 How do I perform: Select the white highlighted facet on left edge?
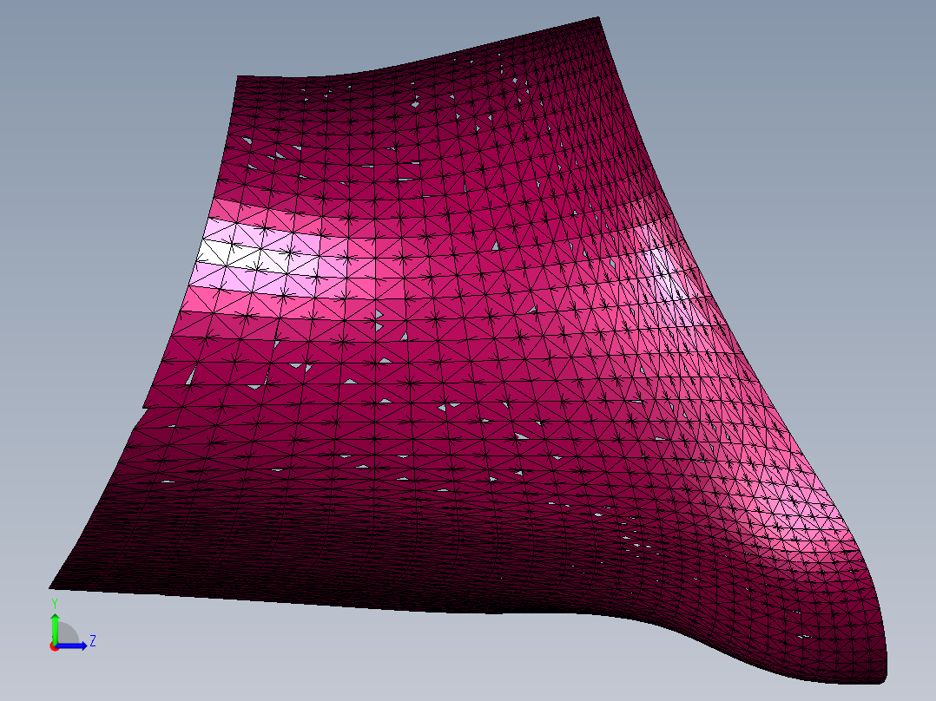click(x=218, y=252)
